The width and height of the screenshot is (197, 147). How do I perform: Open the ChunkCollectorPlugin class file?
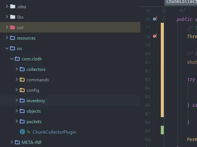[x=54, y=132]
